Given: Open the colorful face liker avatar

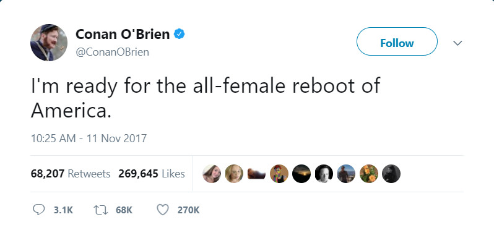Looking at the screenshot, I should tap(279, 174).
